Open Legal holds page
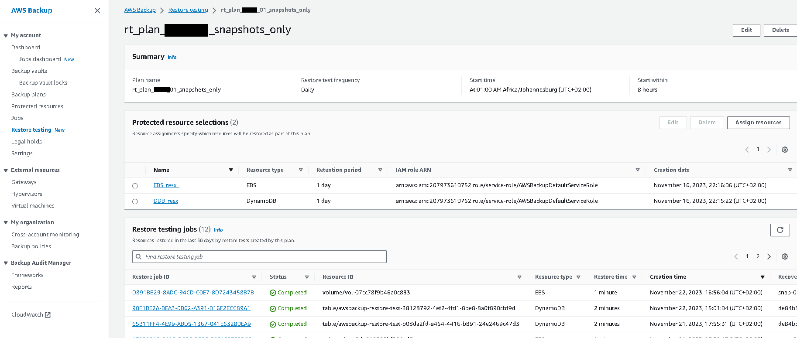The image size is (797, 338). (x=27, y=142)
